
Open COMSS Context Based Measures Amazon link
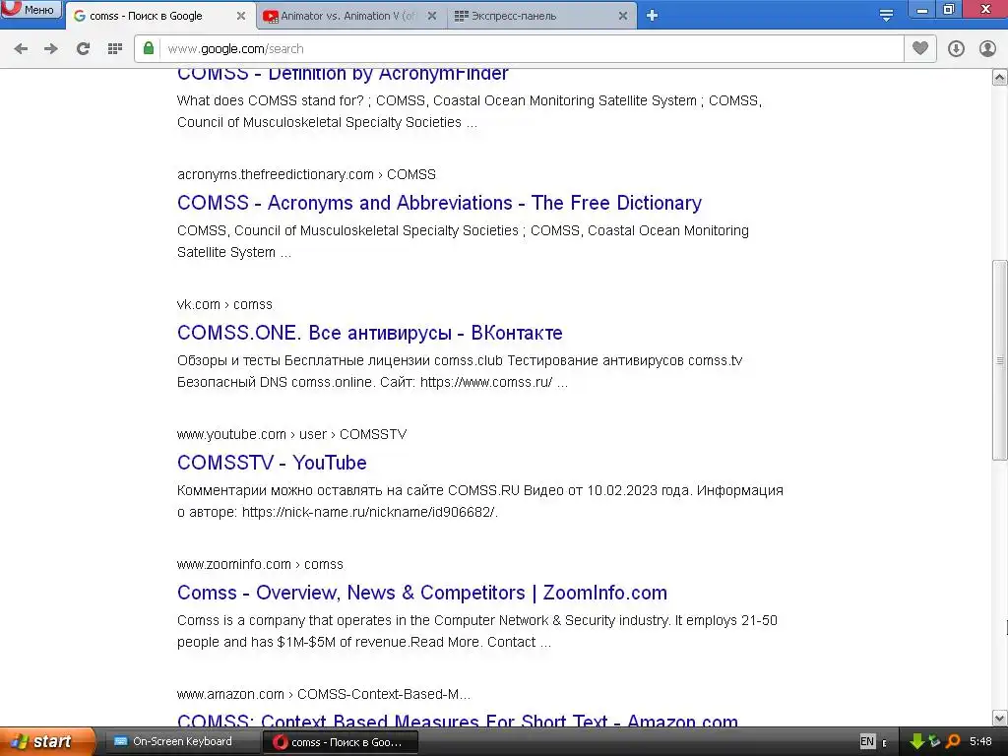point(458,720)
